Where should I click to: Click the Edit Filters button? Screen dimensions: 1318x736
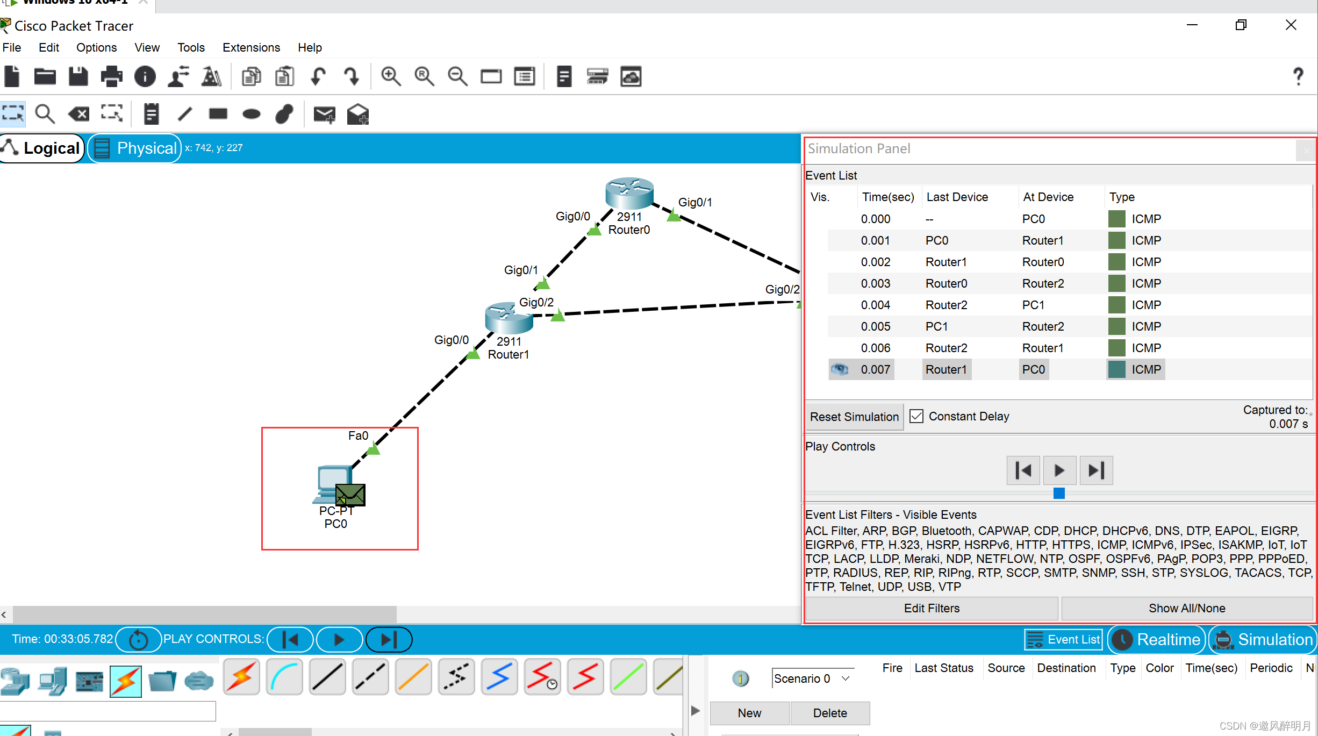[x=932, y=608]
